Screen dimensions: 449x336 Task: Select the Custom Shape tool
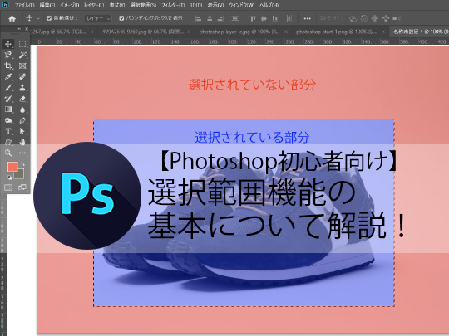[x=8, y=142]
